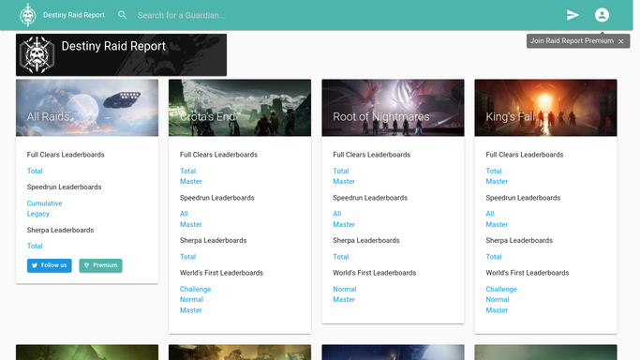Dismiss the Join Raid Report Premium tooltip
Viewport: 640px width, 360px height.
621,41
